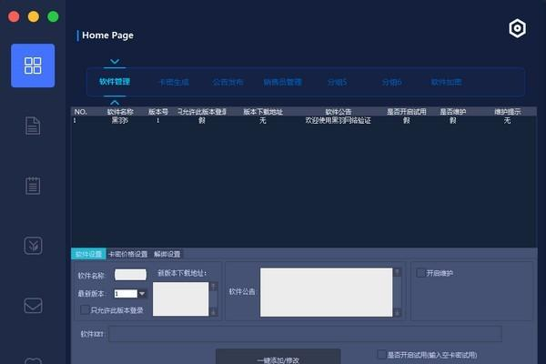The width and height of the screenshot is (546, 364).
Task: Open the mail envelope icon in sidebar
Action: (x=33, y=306)
